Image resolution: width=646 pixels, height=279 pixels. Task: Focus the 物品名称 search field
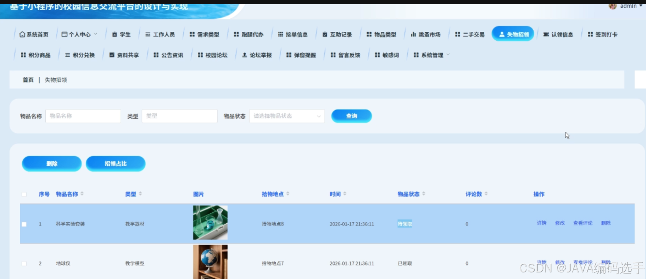pos(83,116)
